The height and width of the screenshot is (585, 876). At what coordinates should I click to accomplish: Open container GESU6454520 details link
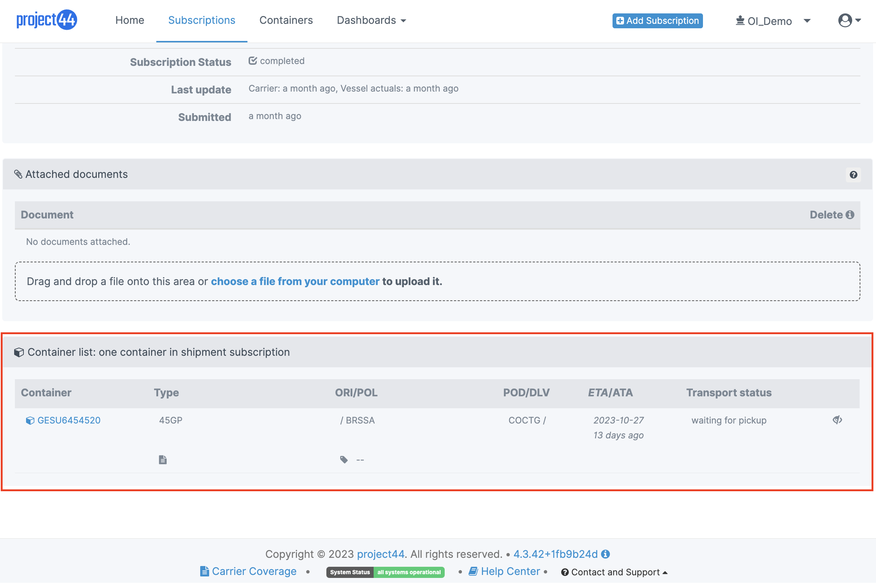pyautogui.click(x=68, y=420)
